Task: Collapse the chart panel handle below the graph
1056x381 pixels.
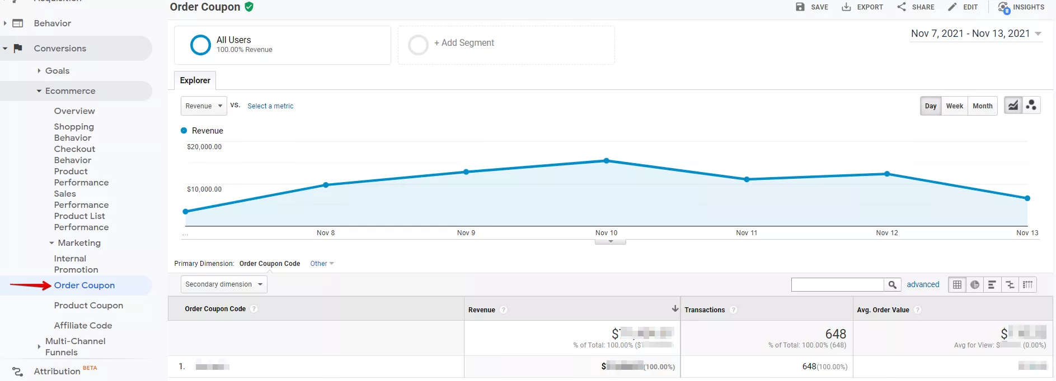Action: coord(611,242)
